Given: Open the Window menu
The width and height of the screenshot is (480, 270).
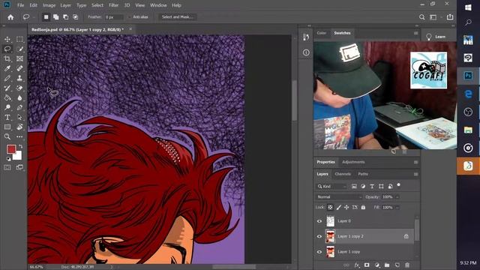Looking at the screenshot, I should point(158,5).
